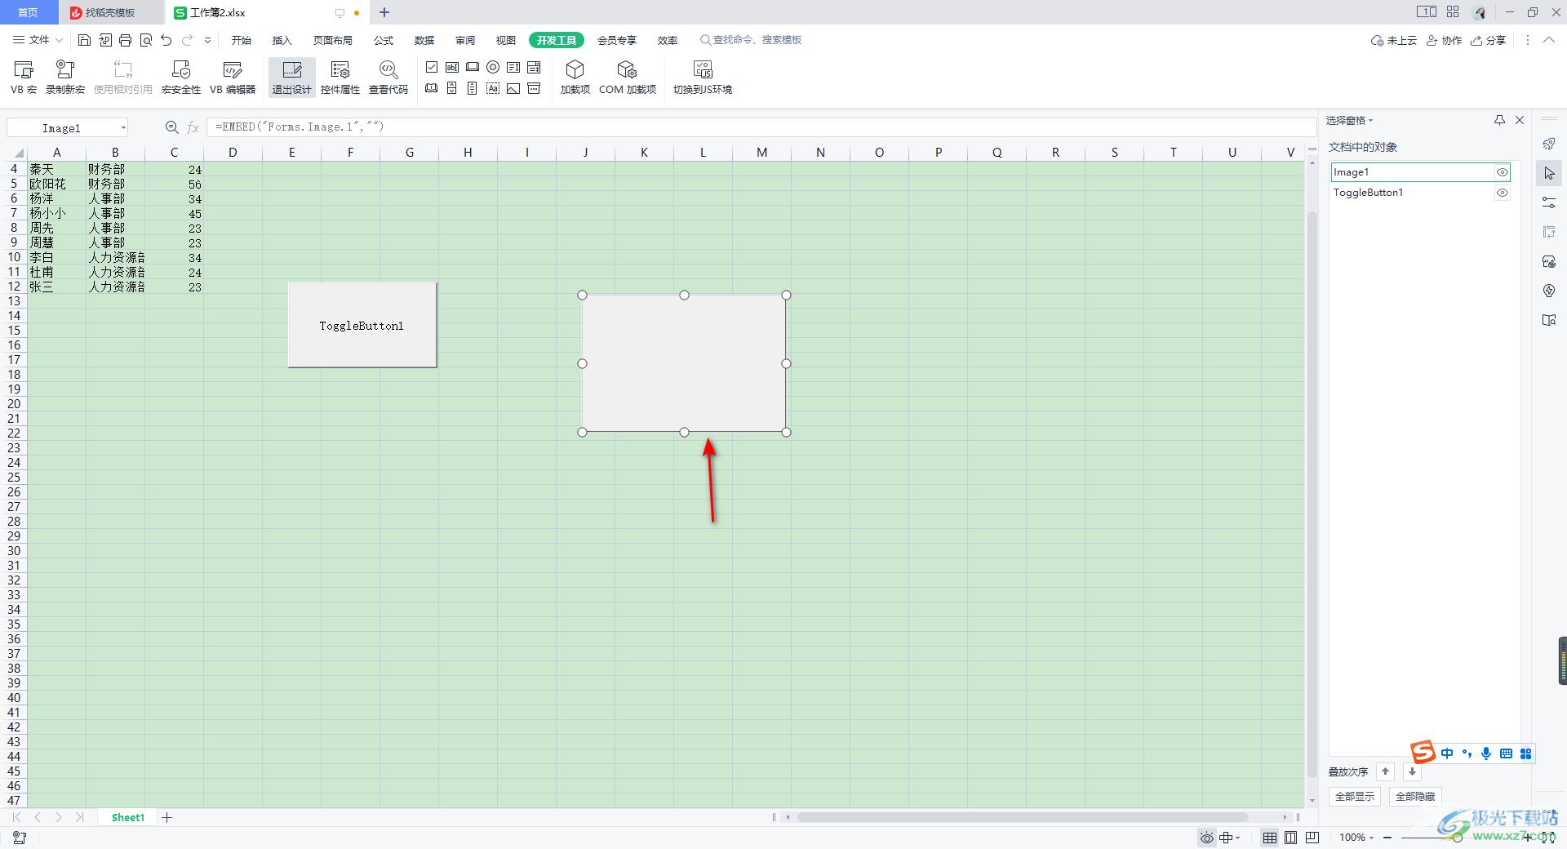1567x849 pixels.
Task: Click 协作 collaborate button
Action: coord(1444,40)
